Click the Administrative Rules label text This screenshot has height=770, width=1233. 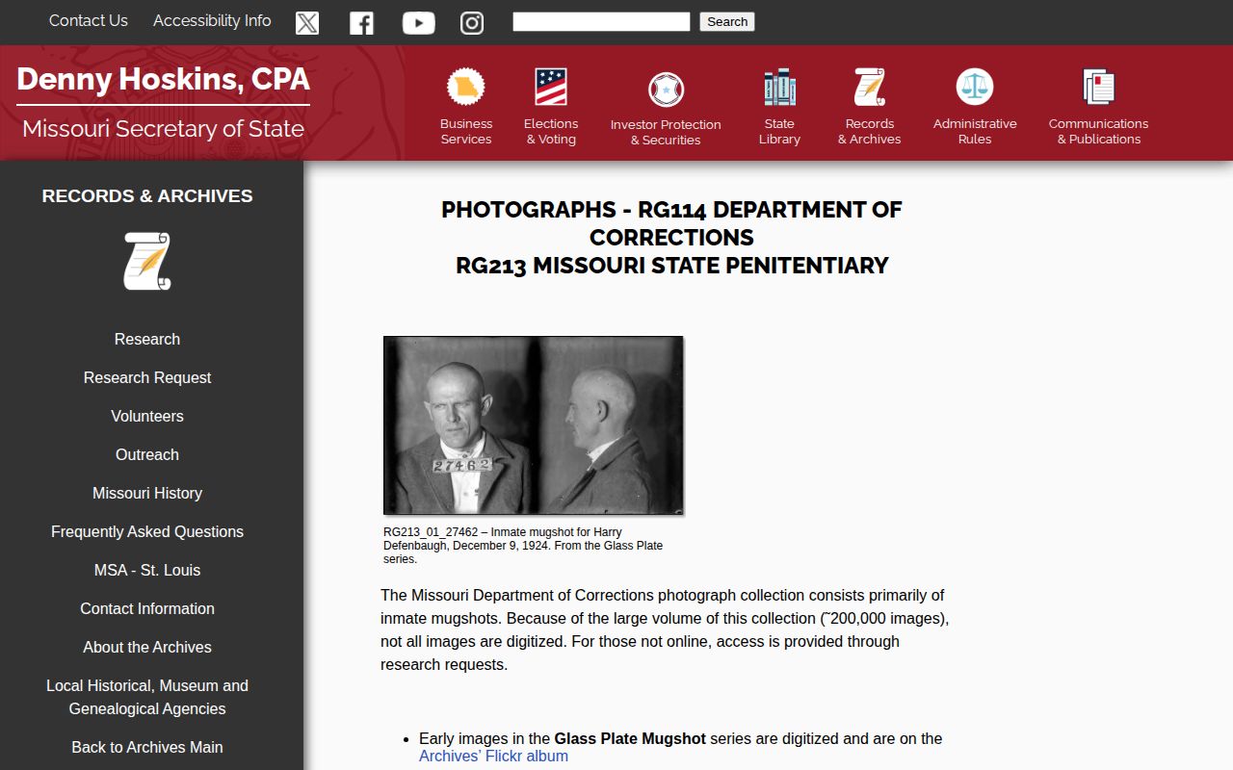point(975,132)
